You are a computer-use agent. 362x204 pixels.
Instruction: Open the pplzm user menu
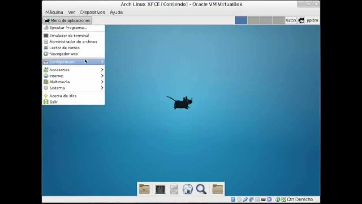coord(312,20)
